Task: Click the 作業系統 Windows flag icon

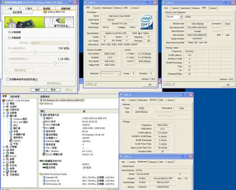Action: pos(7,110)
